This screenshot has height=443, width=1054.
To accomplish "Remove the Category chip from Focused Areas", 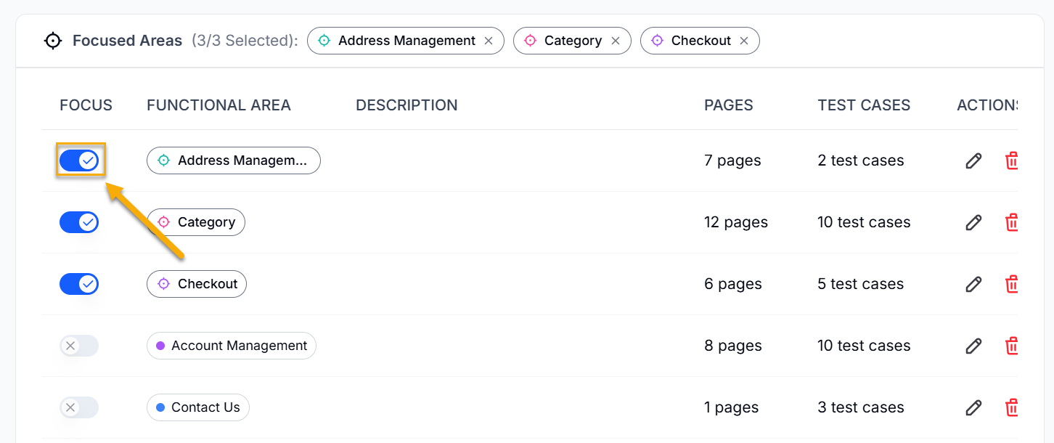I will 616,41.
